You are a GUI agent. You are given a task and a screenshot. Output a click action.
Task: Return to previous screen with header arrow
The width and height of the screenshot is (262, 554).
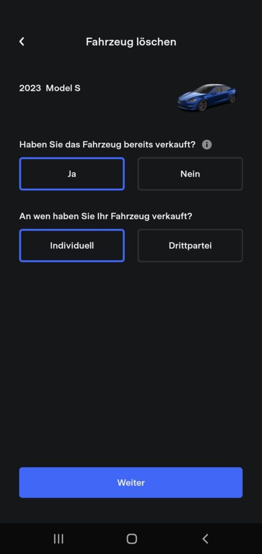22,42
